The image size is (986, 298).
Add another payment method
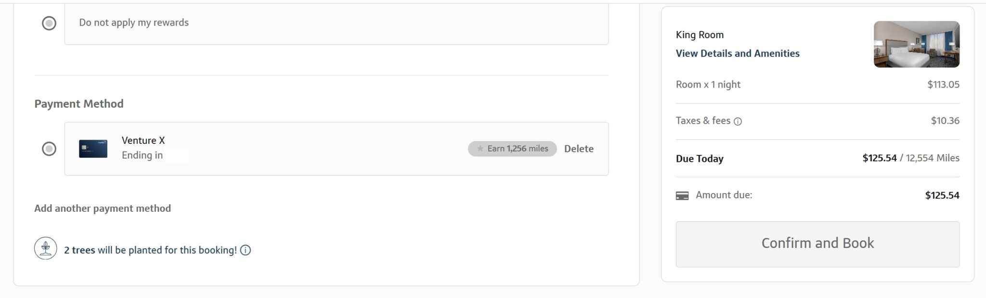tap(103, 208)
